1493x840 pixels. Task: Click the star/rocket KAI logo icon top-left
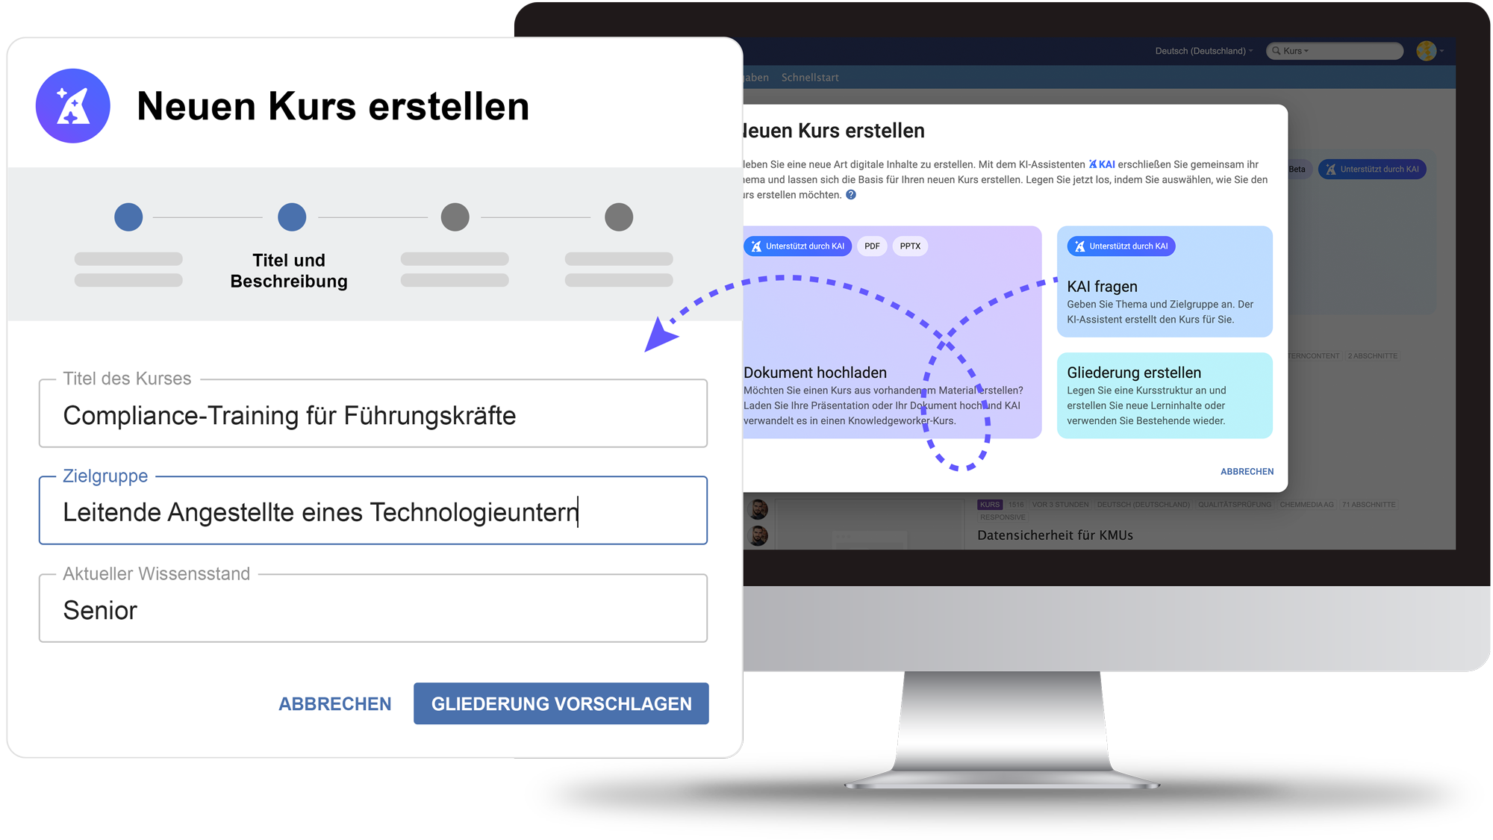tap(72, 105)
